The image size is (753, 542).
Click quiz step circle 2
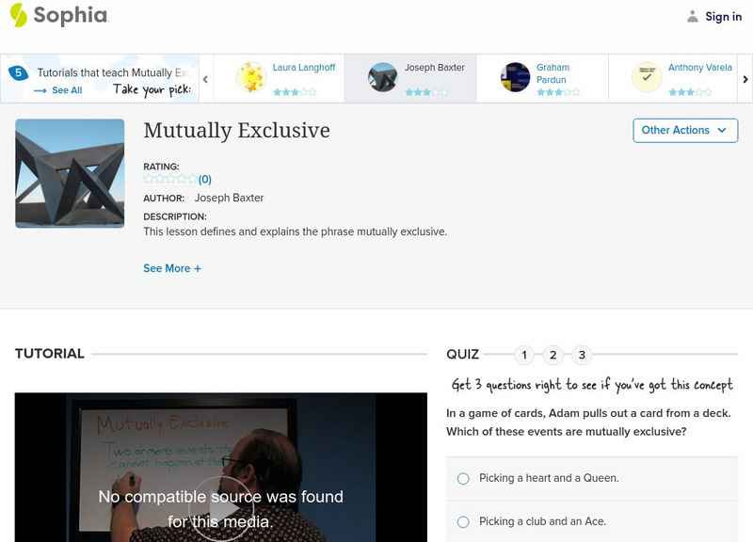(553, 357)
